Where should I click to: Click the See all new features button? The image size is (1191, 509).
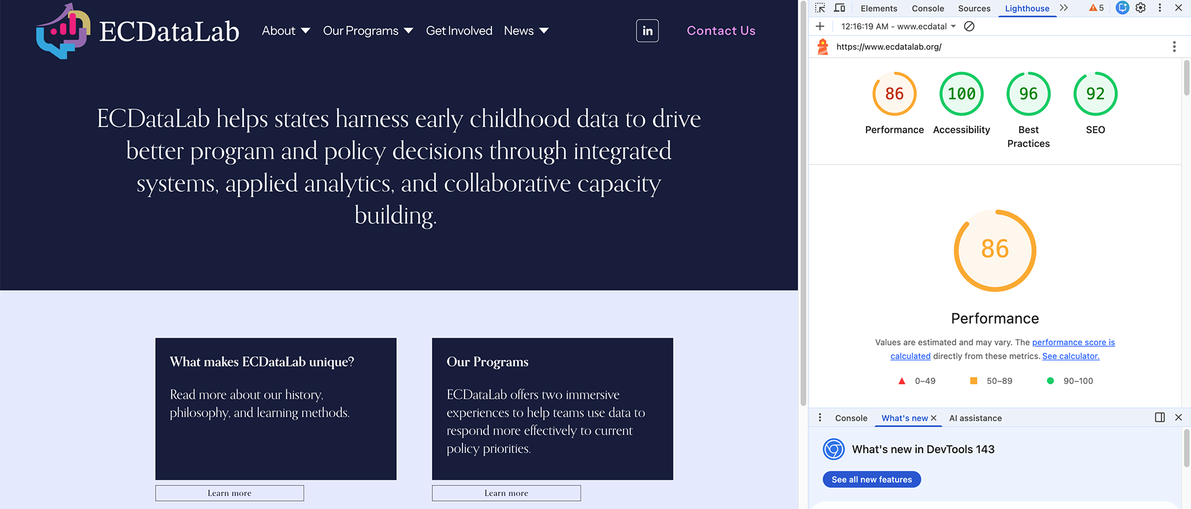tap(872, 479)
